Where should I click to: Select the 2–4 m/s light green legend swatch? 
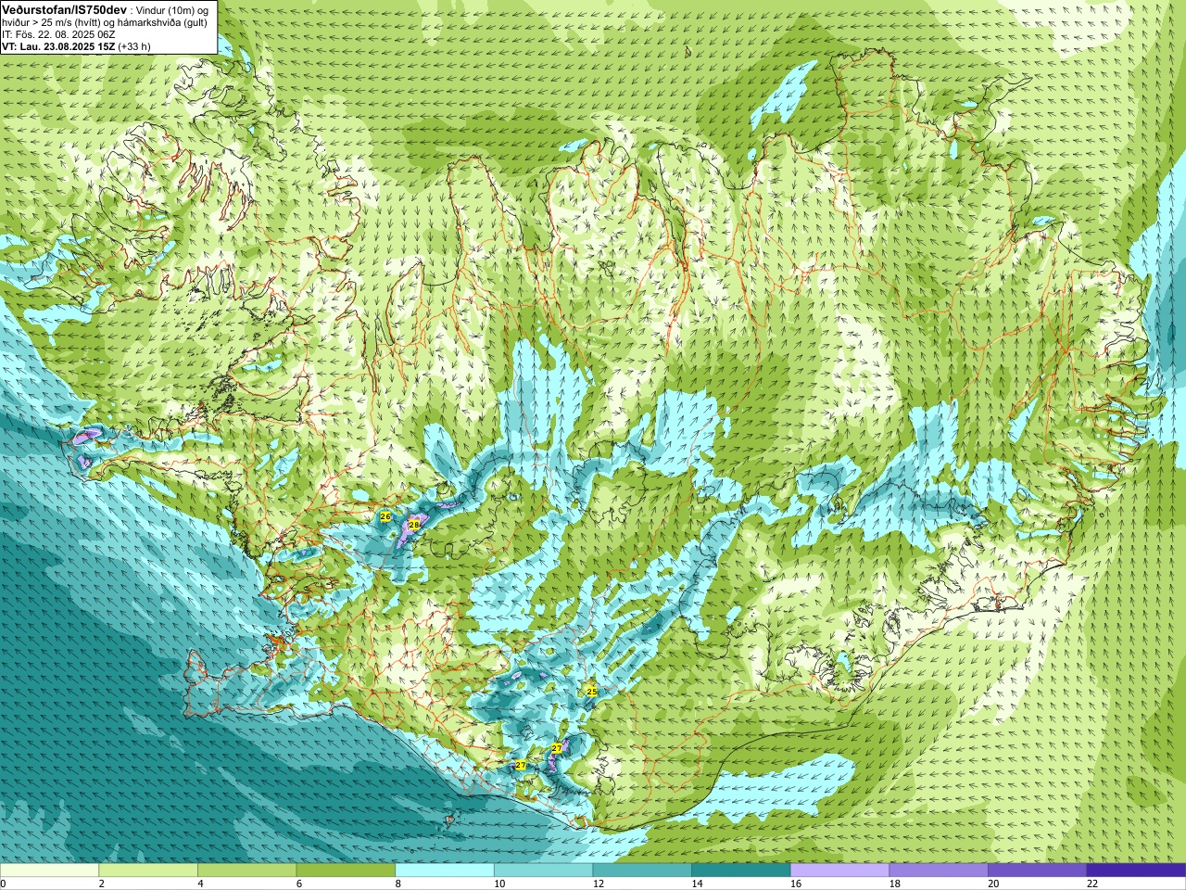point(148,871)
